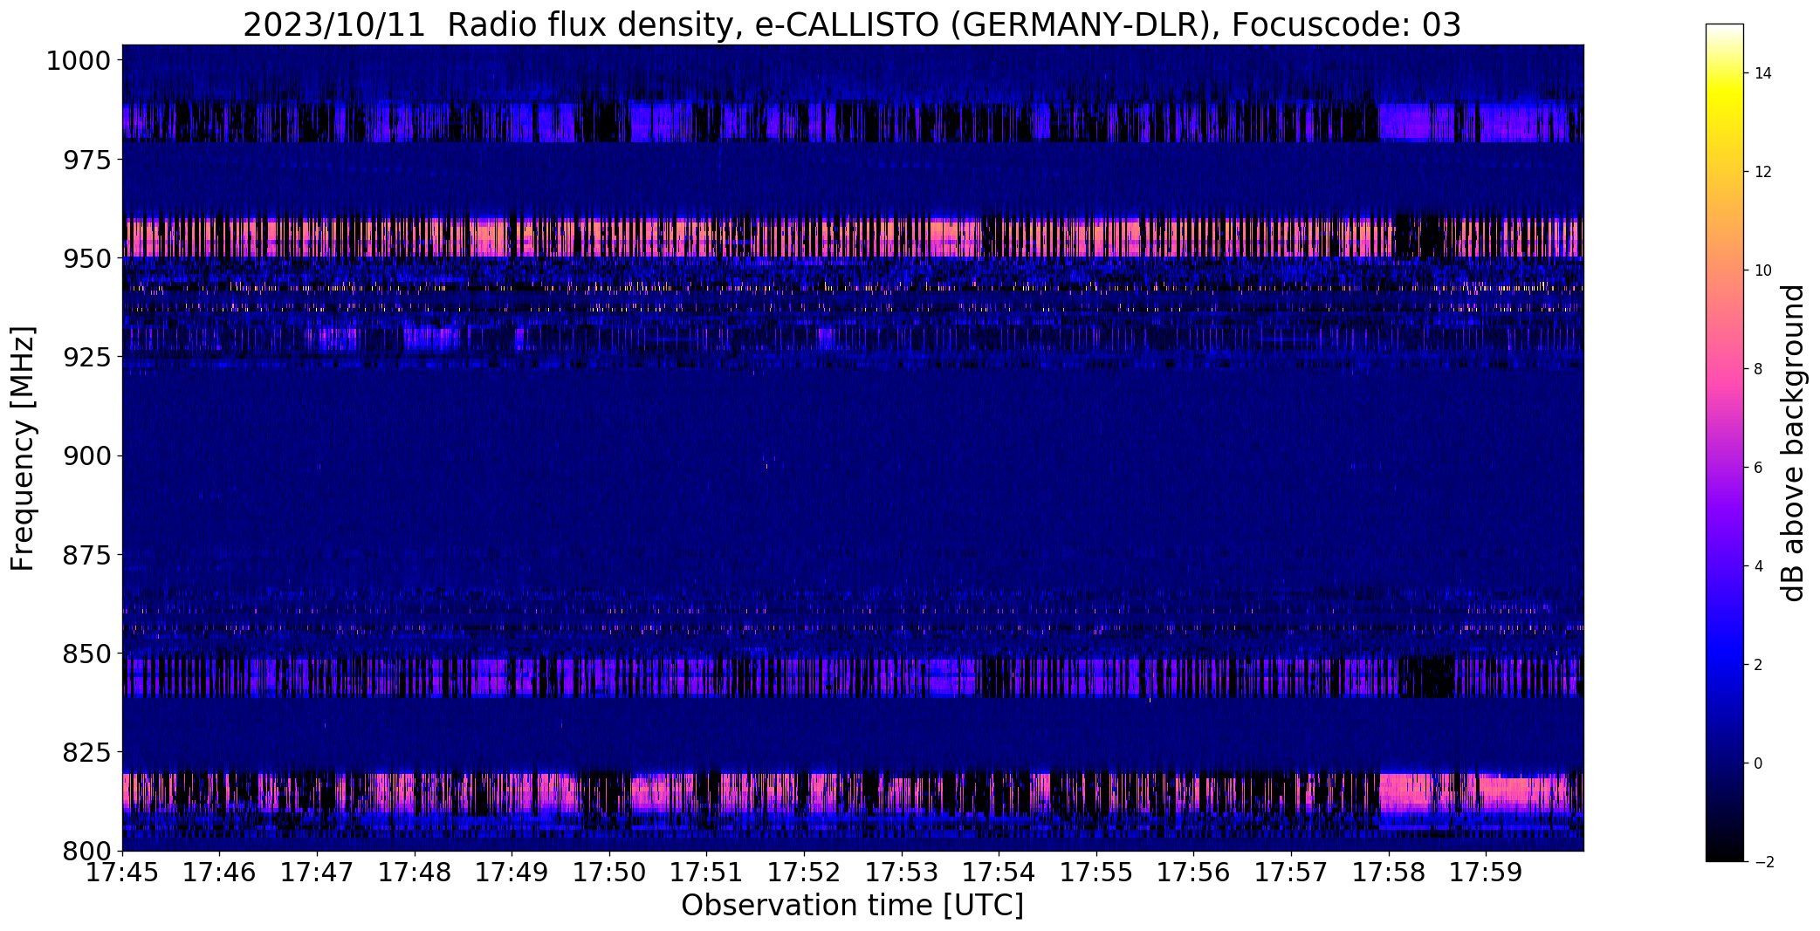
Task: Click the colorbar tick label 0
Action: (1759, 763)
